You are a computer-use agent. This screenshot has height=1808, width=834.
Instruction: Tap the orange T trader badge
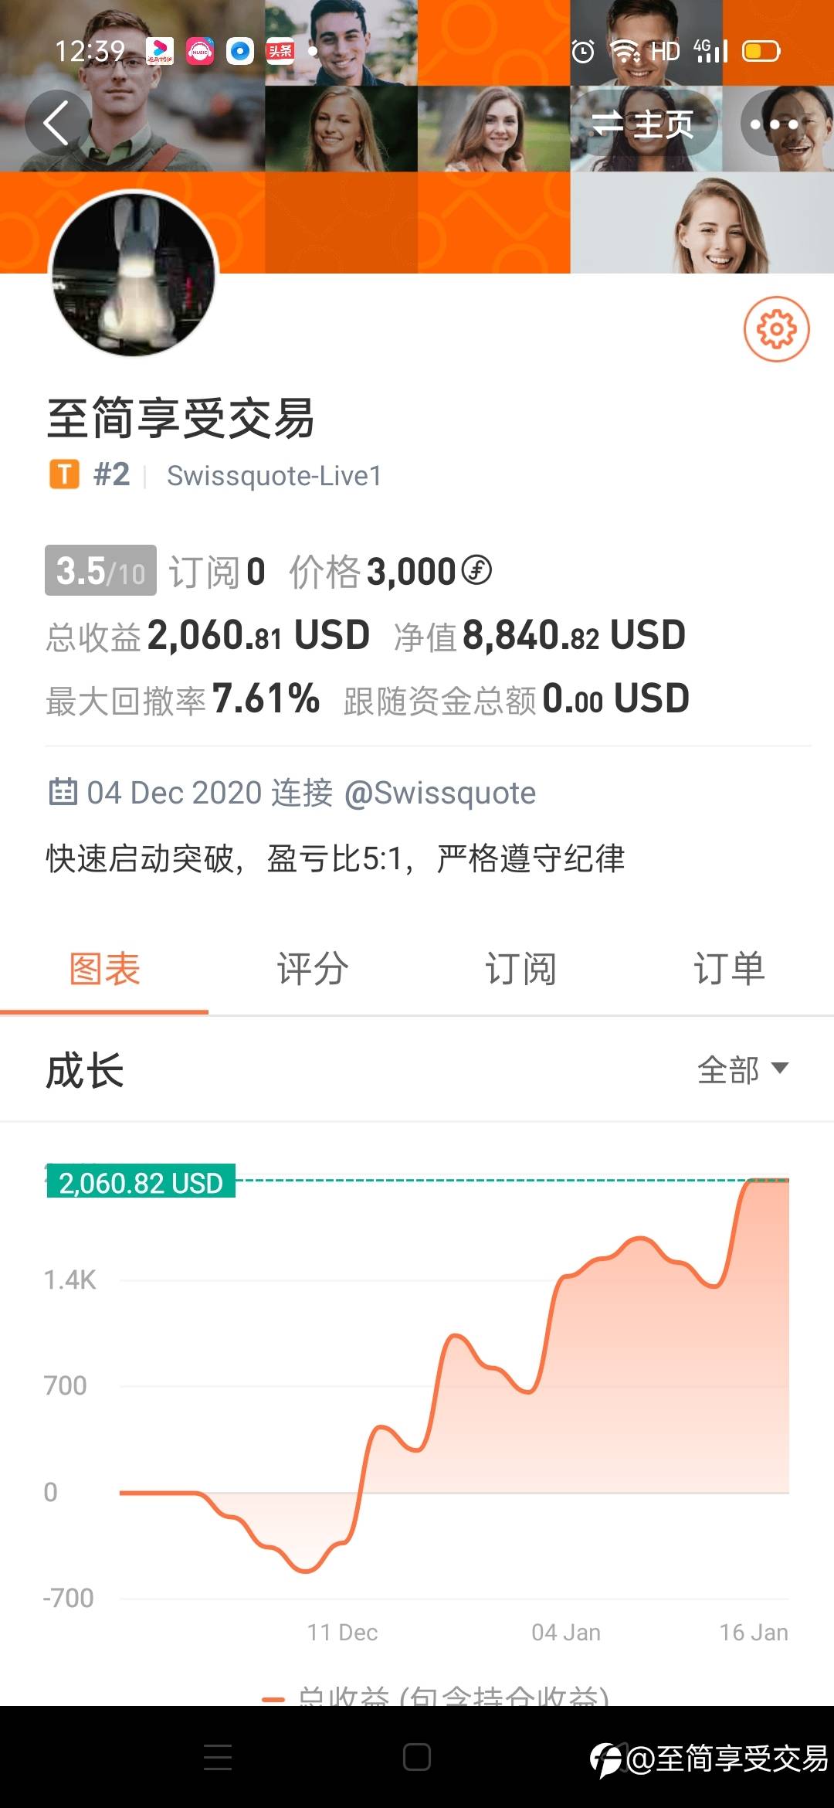coord(65,474)
